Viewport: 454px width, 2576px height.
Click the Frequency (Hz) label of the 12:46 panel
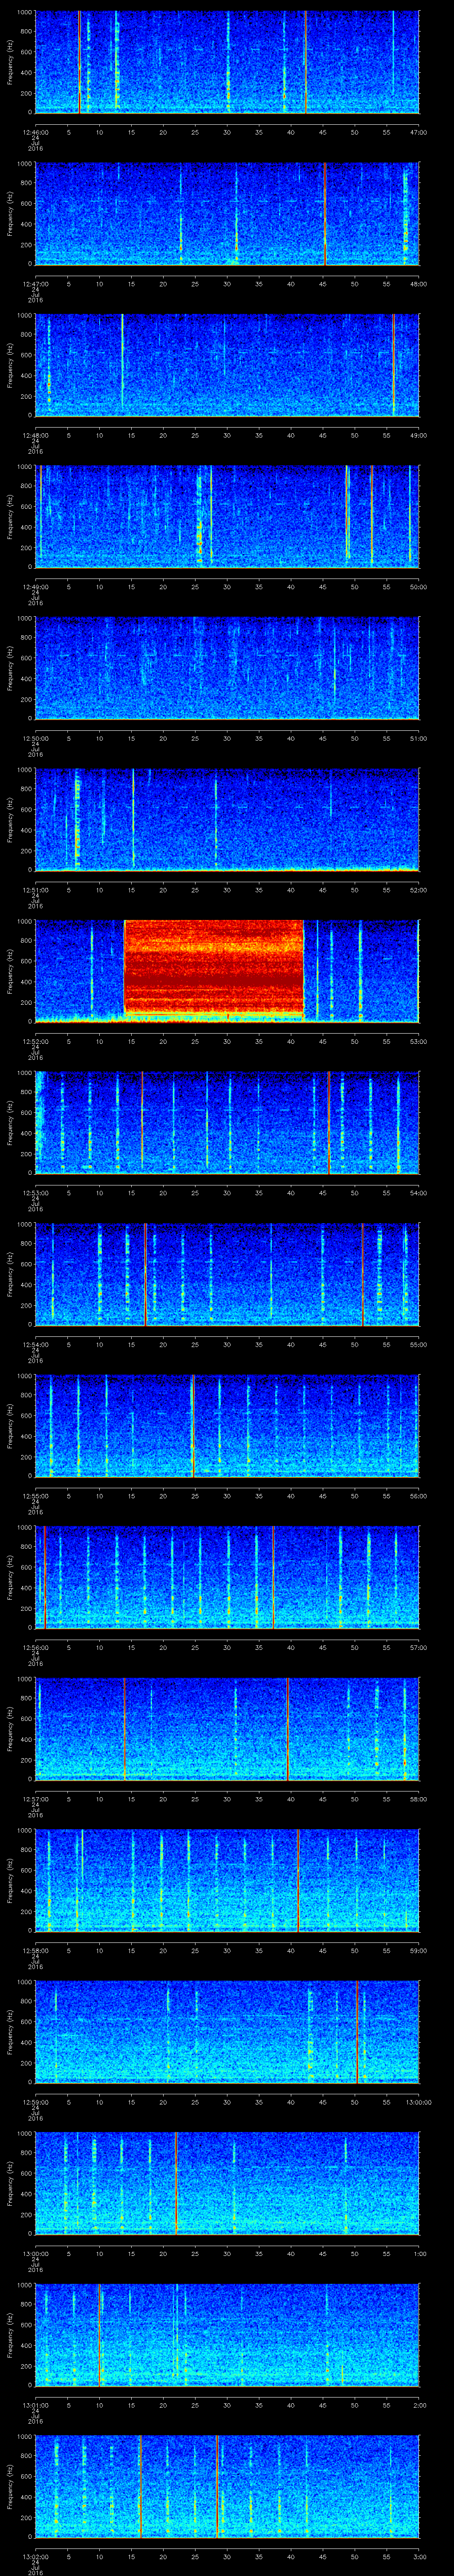pos(10,62)
